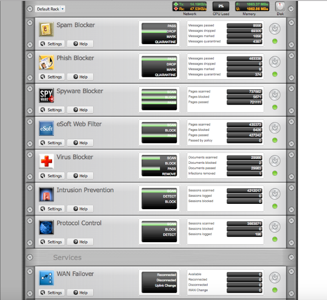Screen dimensions: 327x300
Task: Click Spam Blocker activity graph
Action: tap(159, 33)
